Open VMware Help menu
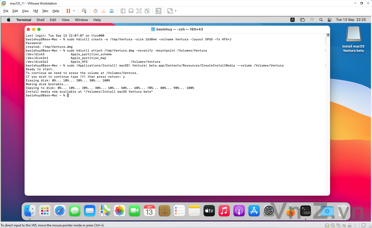372x228 pixels. click(x=56, y=11)
